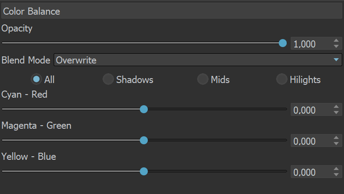
Task: Decrease Opacity with the down spinner arrow
Action: pos(336,46)
